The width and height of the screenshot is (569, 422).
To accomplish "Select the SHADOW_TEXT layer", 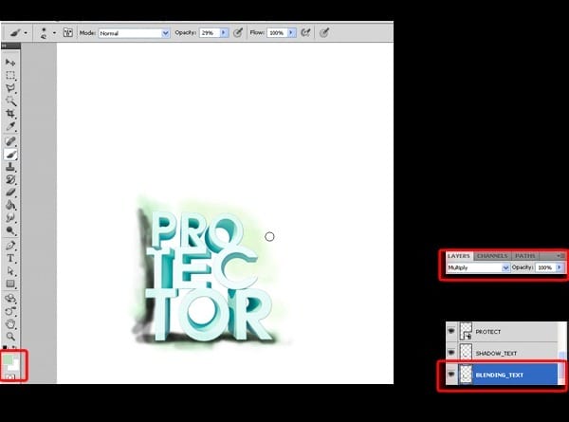I will tap(506, 353).
